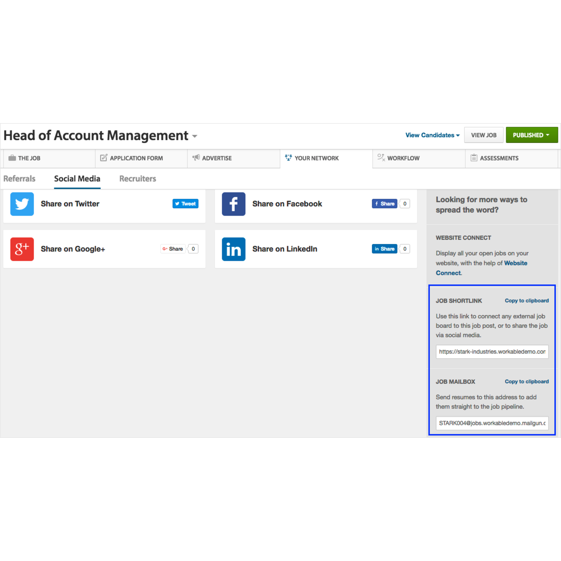Click the WORKFLOW tab icon
561x561 pixels.
click(381, 158)
